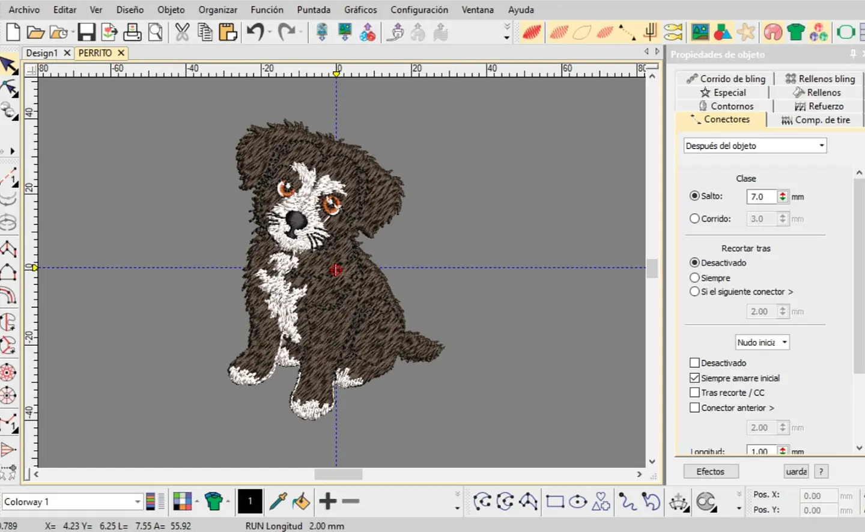Uncheck Siempre amarre inicial

[x=694, y=378]
